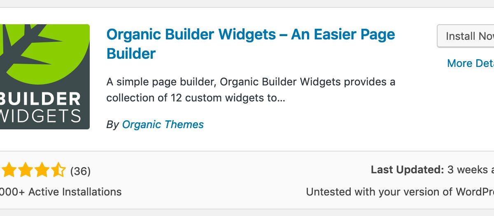Click the WIDGETS word in the logo
The width and height of the screenshot is (494, 216).
(40, 116)
